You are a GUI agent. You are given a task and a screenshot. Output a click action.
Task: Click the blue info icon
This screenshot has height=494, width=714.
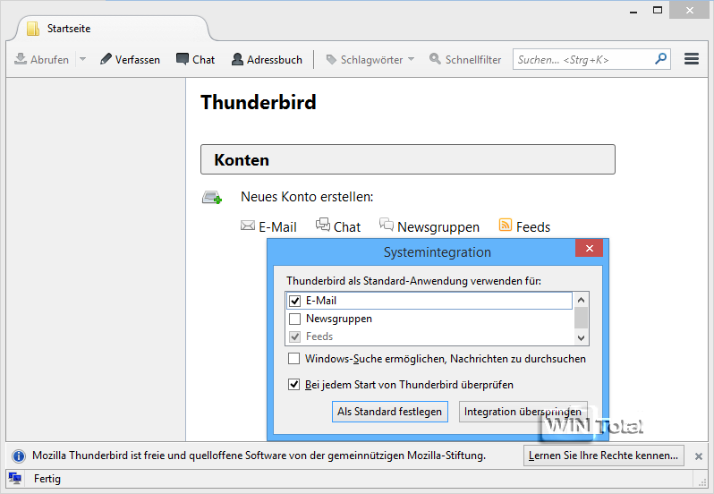(19, 456)
